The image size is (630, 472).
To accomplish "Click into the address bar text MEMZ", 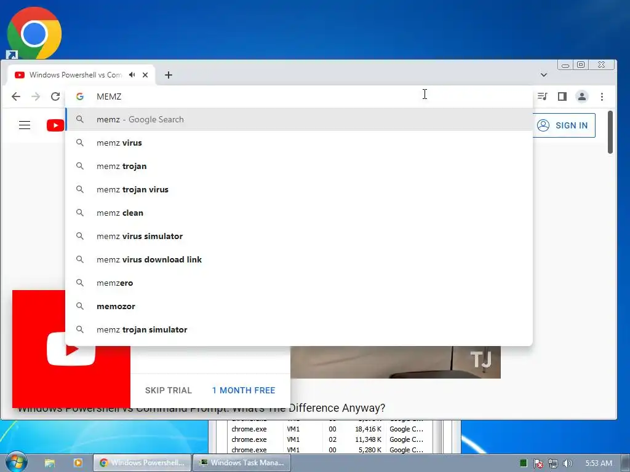I will point(109,96).
